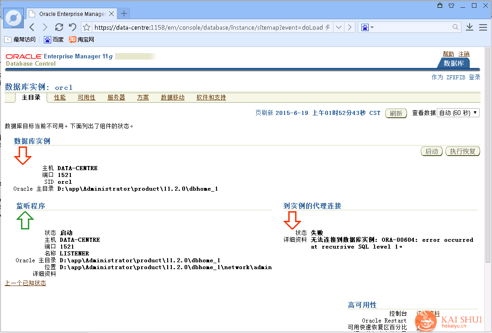Open the 最常访问 bookmark folder

coord(20,40)
